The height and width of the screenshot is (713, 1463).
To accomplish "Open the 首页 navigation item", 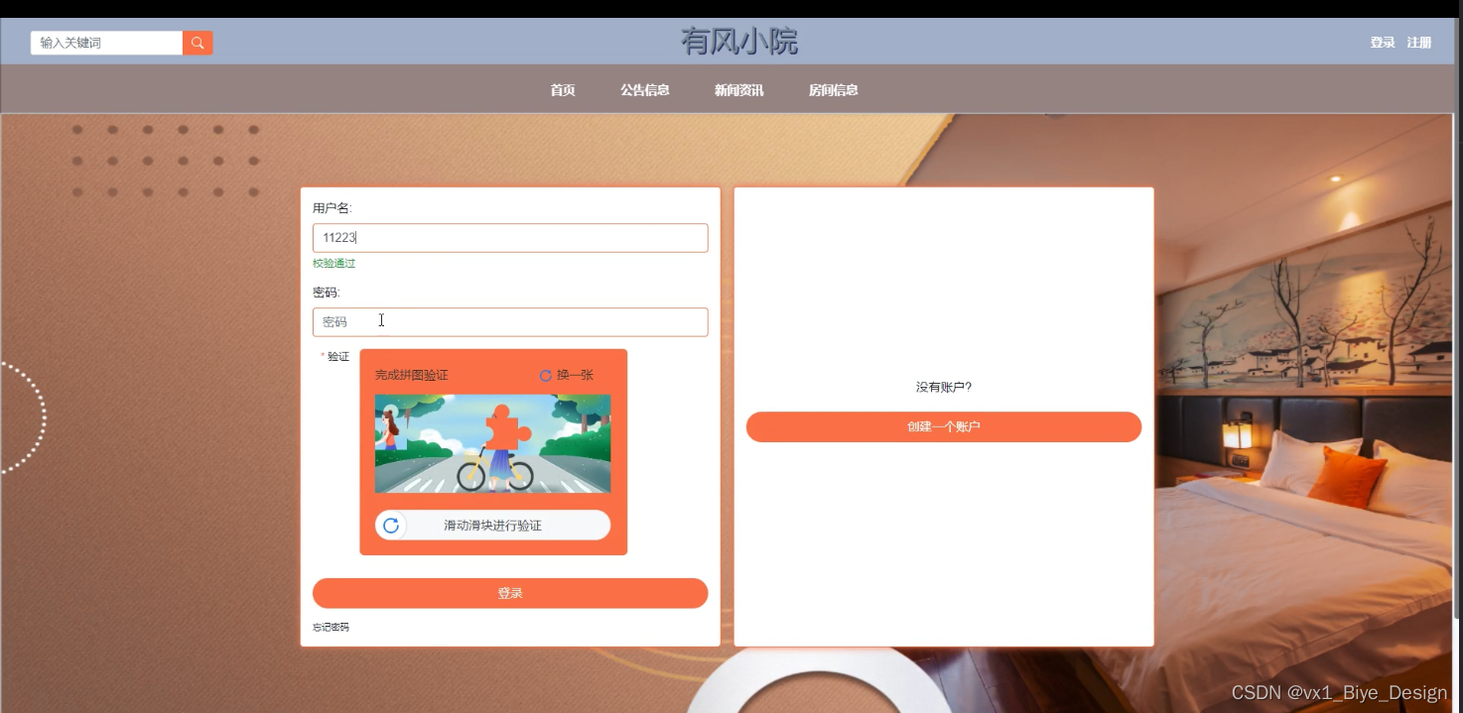I will (563, 90).
